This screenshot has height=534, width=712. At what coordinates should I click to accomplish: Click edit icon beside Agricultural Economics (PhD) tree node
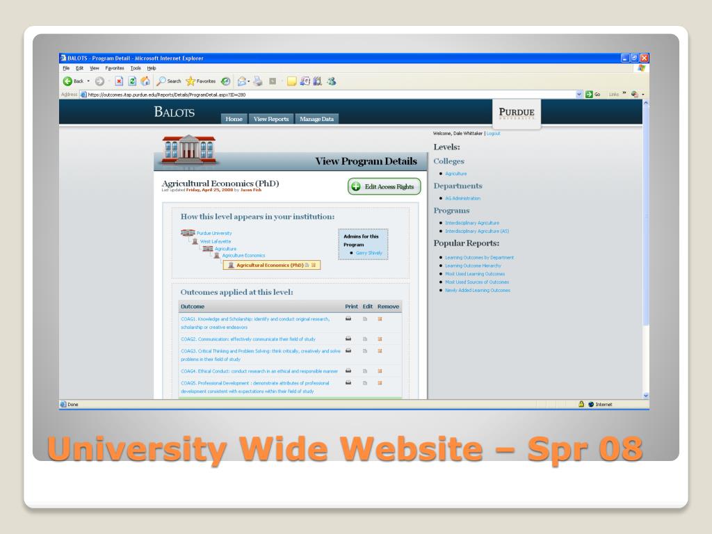[307, 265]
